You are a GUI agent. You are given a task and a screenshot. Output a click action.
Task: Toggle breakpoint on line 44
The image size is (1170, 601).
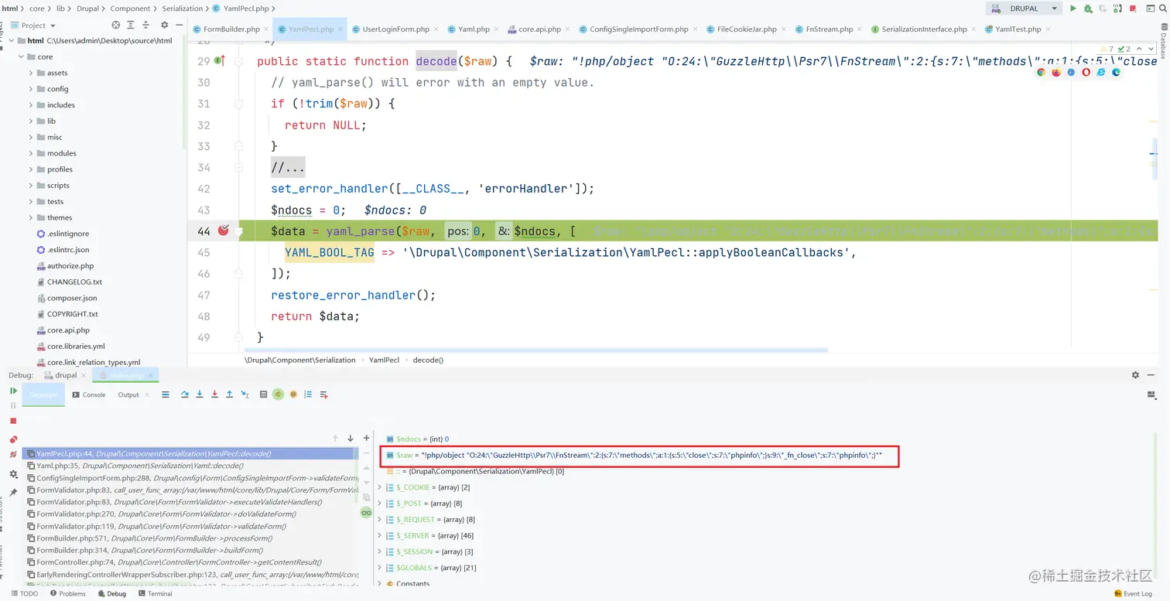coord(224,230)
